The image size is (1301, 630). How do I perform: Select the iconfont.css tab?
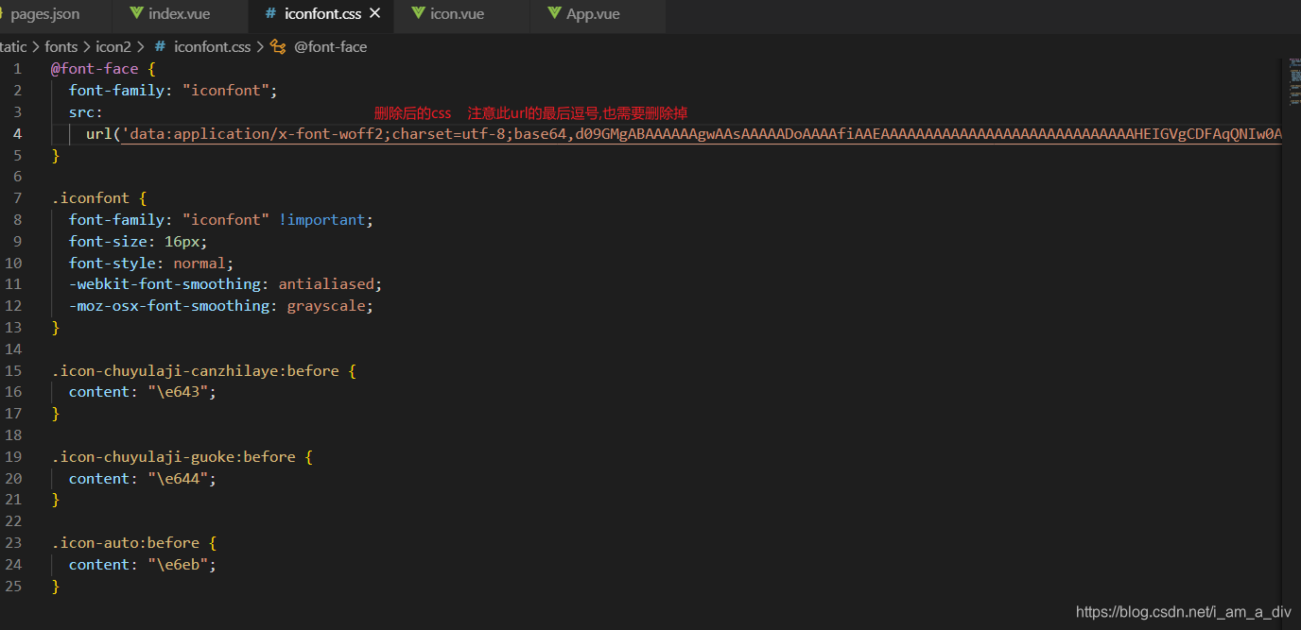click(323, 15)
